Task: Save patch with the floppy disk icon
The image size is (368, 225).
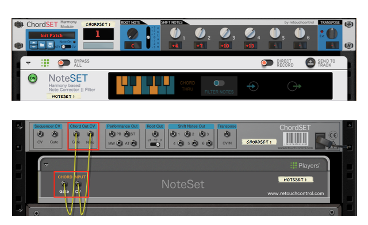Action: pyautogui.click(x=50, y=45)
